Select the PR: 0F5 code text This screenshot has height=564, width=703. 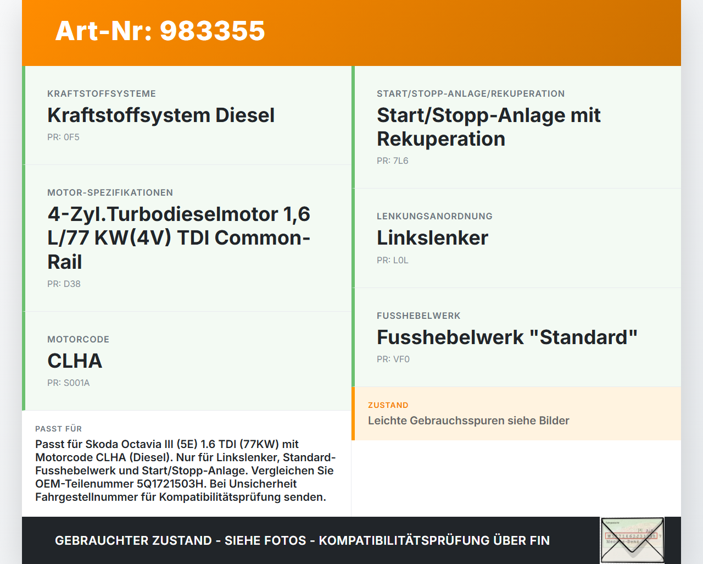coord(63,137)
